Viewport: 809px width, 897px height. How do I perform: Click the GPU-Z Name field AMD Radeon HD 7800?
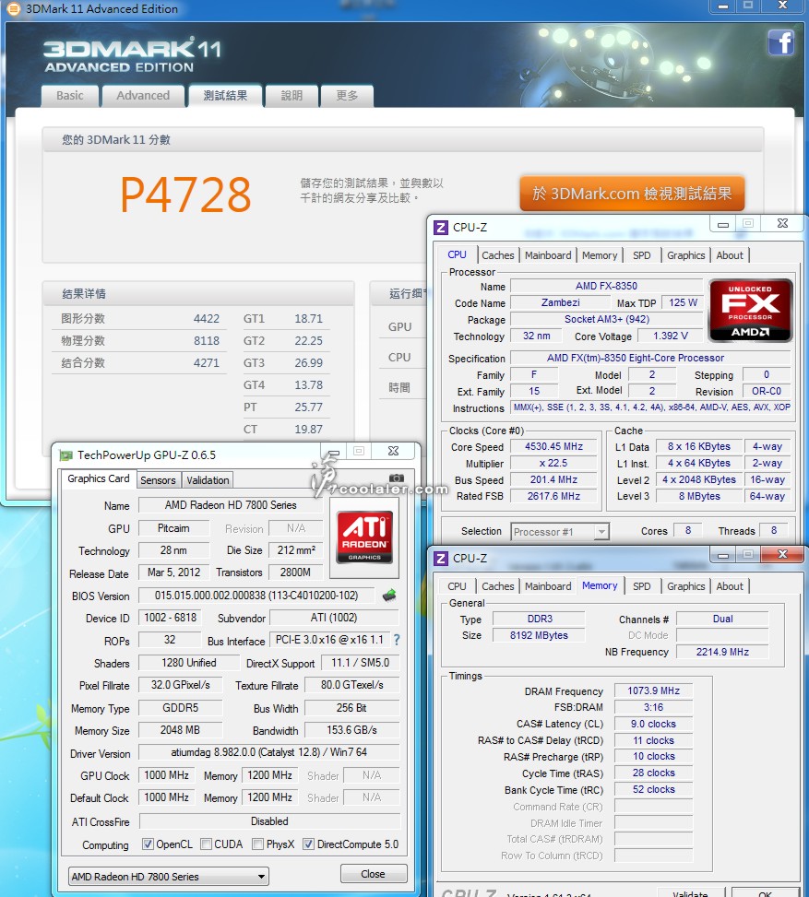click(231, 505)
